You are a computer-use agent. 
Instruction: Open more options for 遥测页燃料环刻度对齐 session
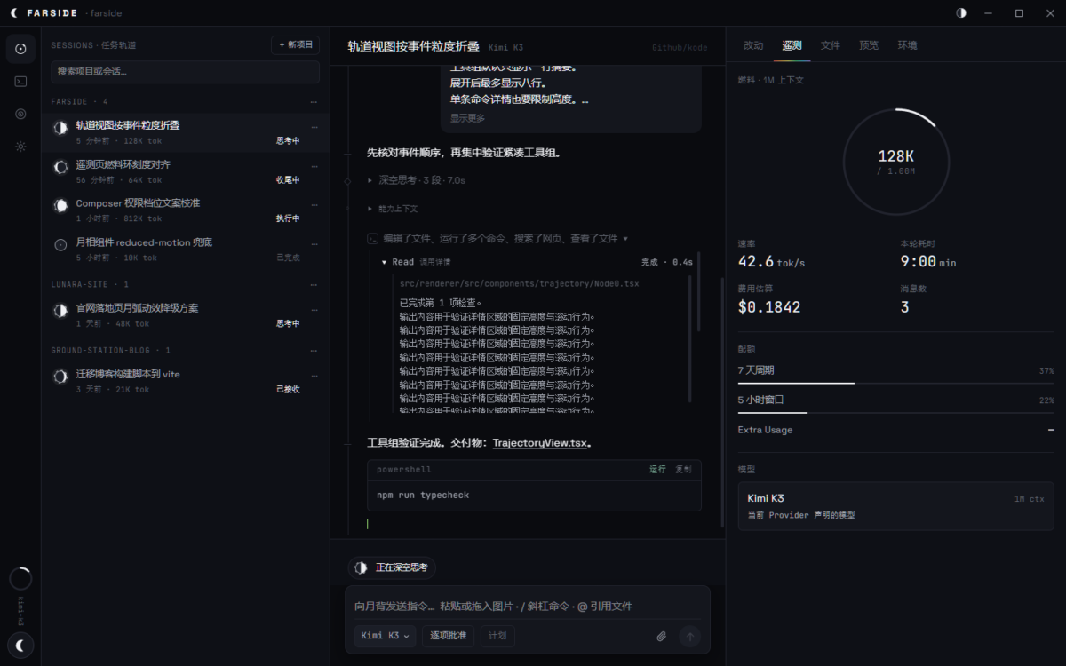[x=314, y=165]
